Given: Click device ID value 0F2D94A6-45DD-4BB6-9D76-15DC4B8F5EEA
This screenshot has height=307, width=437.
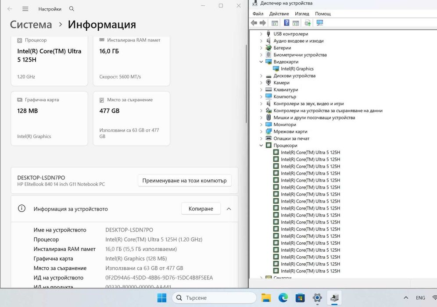Looking at the screenshot, I should [x=159, y=278].
